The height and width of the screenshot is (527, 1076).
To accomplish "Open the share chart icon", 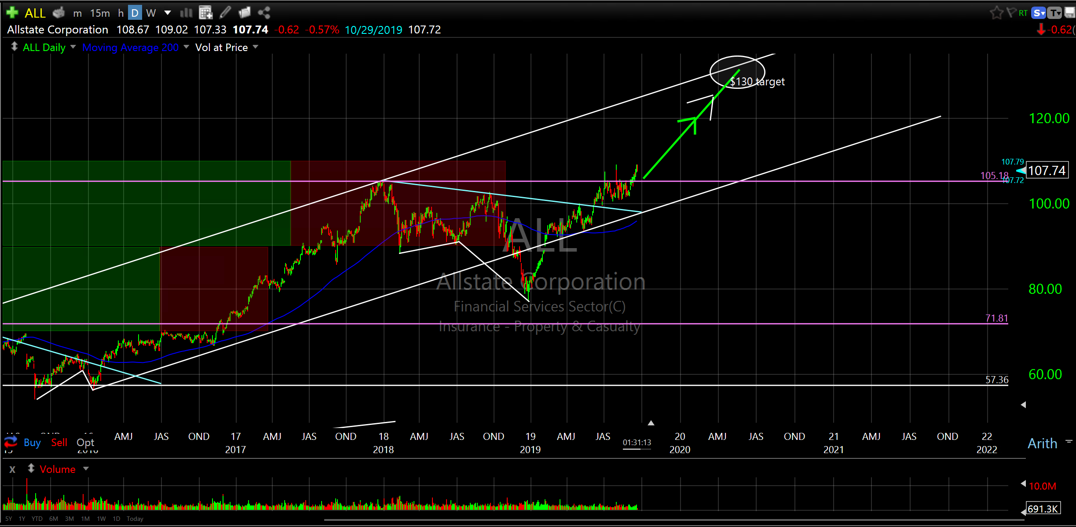I will pyautogui.click(x=264, y=13).
